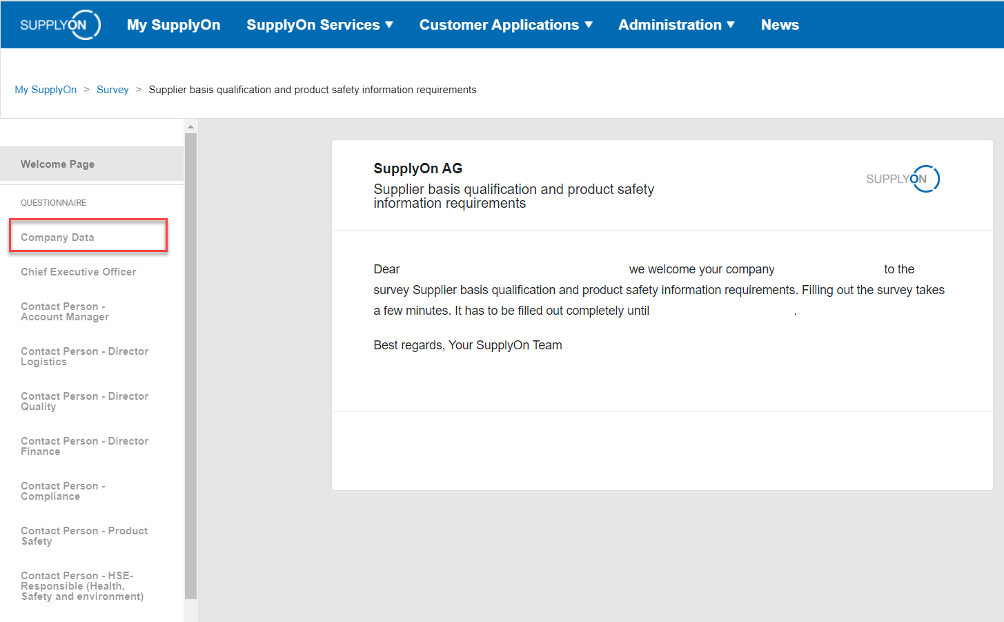The height and width of the screenshot is (622, 1004).
Task: Click the 'Best regards, Your SupplyOn Team' text
Action: coord(468,345)
